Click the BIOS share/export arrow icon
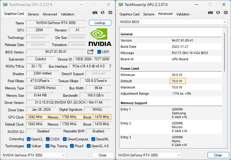 90,52
